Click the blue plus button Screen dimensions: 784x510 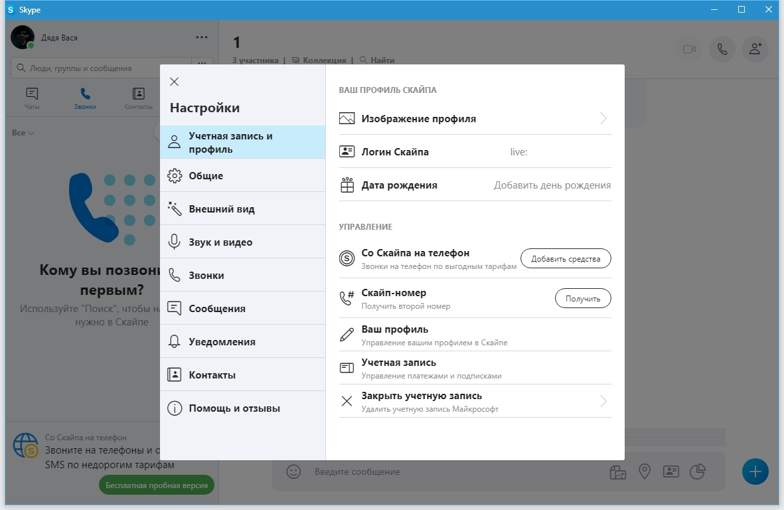coord(755,471)
